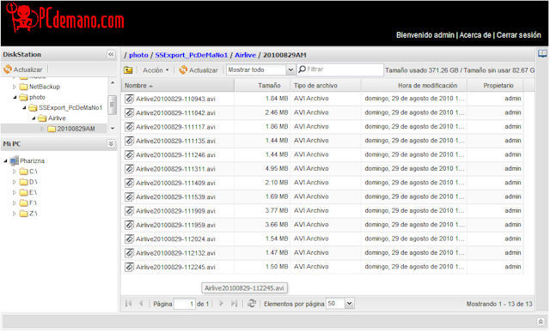Sort by the Propietario column header
550x332 pixels.
click(x=495, y=86)
